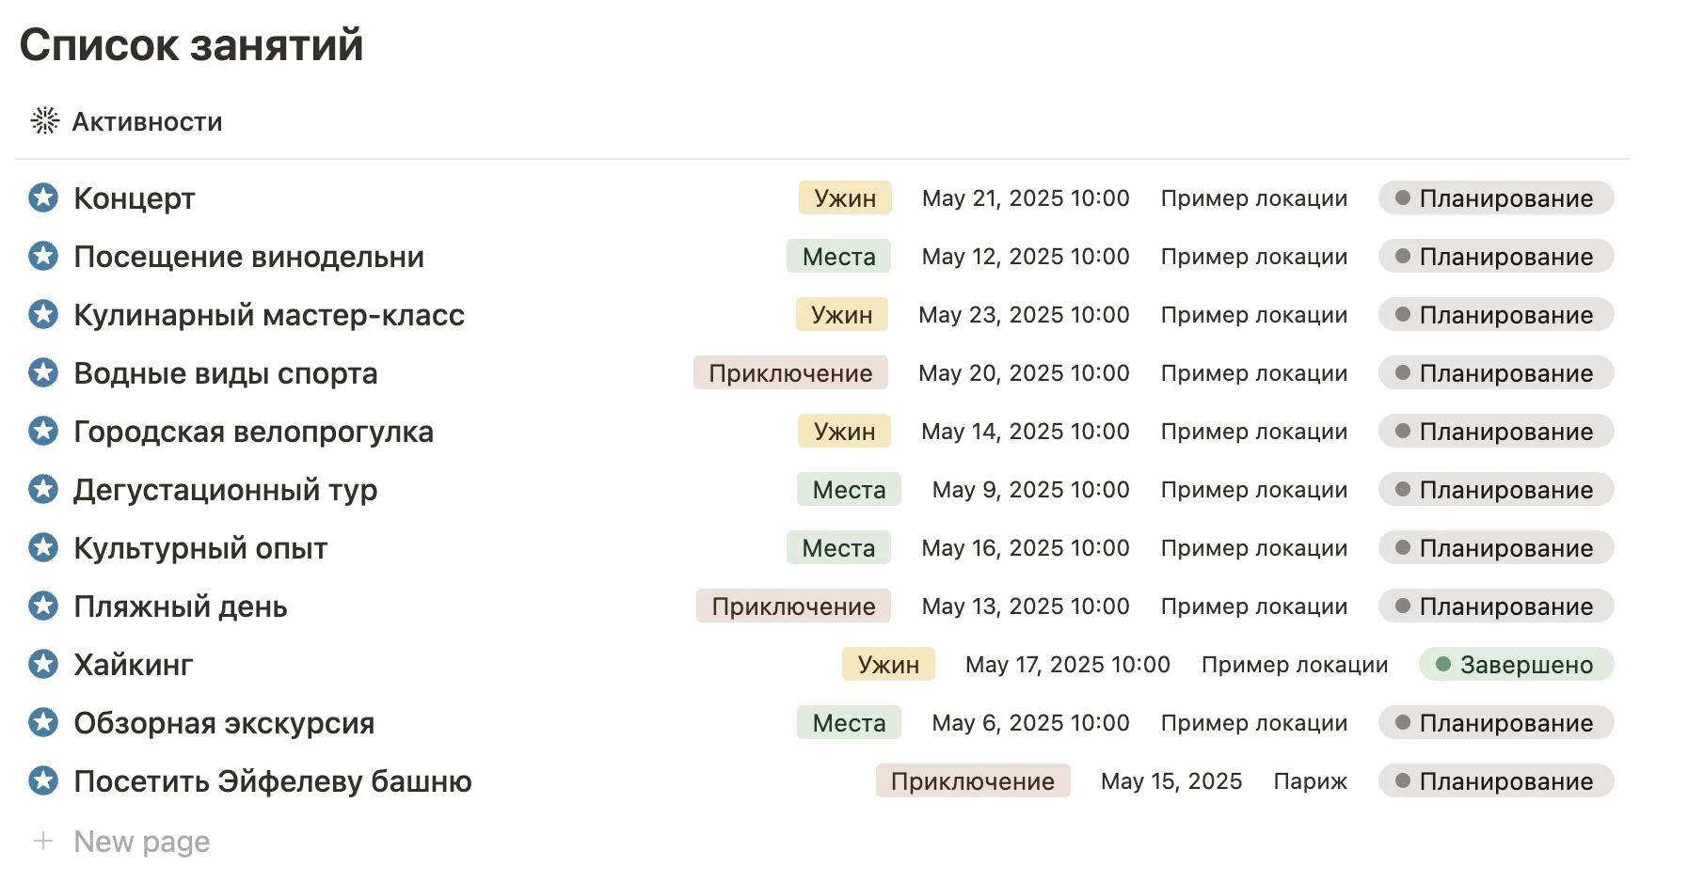This screenshot has width=1688, height=882.
Task: Open the Планирование status of Концерт
Action: point(1495,198)
